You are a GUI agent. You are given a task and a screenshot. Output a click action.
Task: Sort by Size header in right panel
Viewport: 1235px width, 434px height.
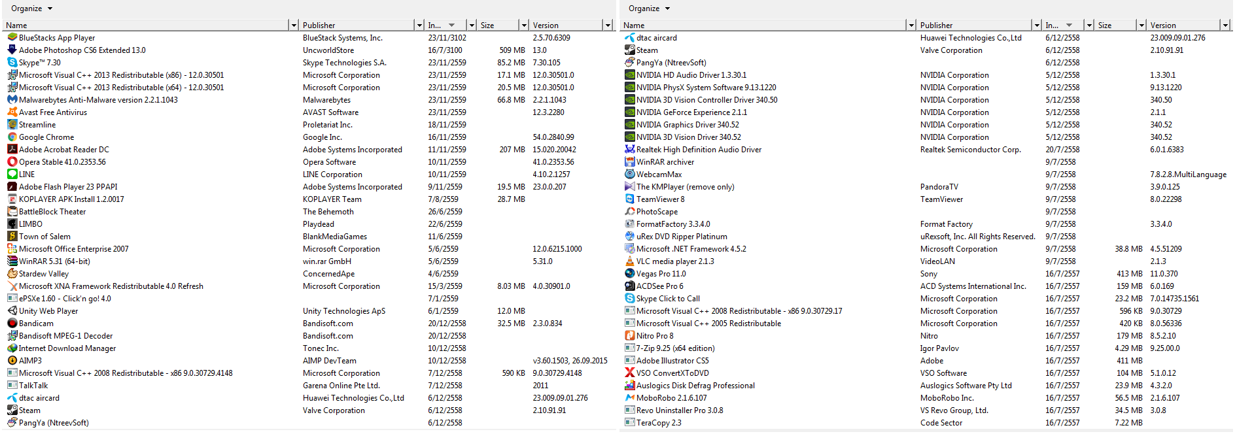[1116, 25]
